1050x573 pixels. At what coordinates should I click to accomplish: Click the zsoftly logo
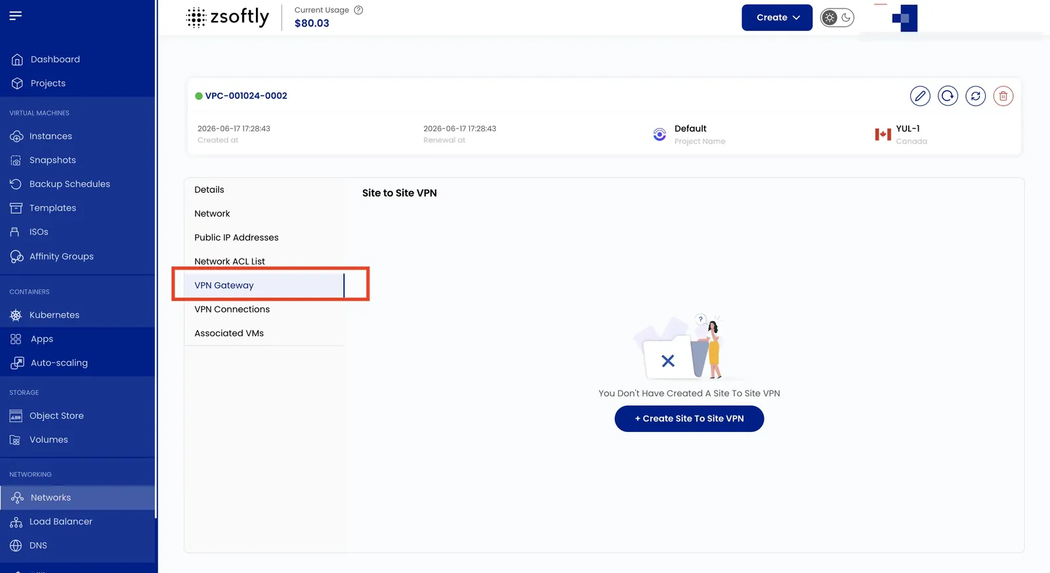[x=228, y=17]
